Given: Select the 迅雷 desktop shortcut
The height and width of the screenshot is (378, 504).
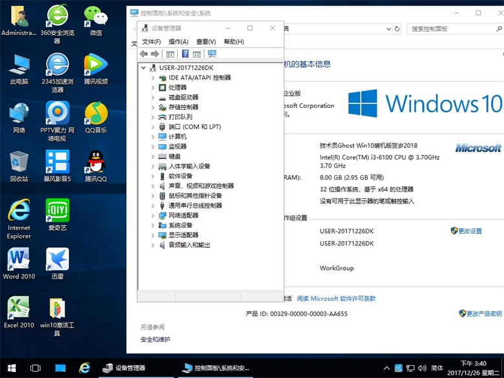Looking at the screenshot, I should [57, 264].
